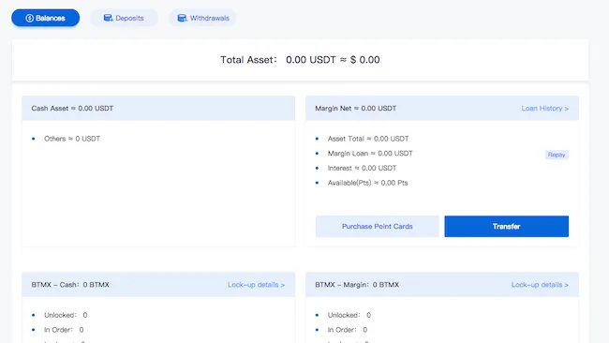Select the Total Asset 0.00 USDT text
The image size is (609, 343).
coord(300,60)
